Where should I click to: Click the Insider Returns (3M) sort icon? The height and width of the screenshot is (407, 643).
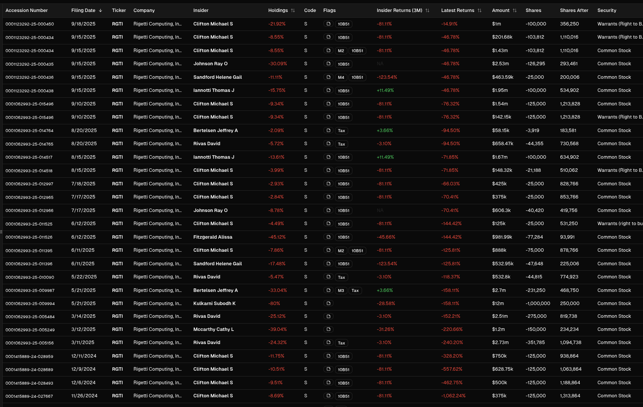click(x=427, y=10)
